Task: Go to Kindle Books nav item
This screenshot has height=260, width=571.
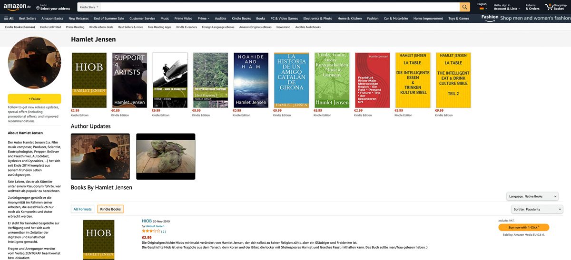Action: click(x=241, y=19)
